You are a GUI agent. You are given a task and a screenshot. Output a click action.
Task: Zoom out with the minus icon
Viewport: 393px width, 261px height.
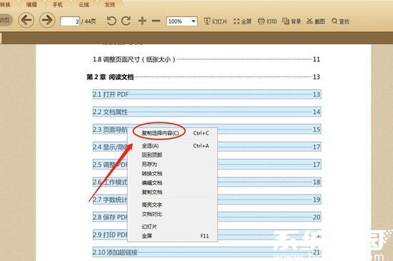(156, 21)
